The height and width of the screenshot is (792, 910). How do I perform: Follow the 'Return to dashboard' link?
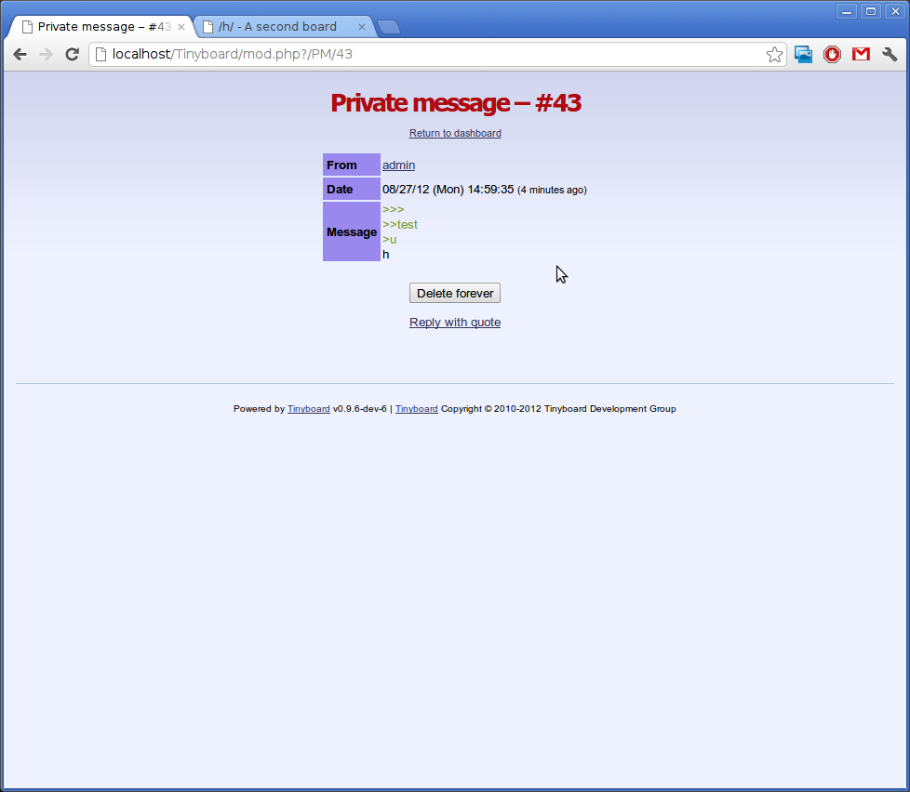coord(455,134)
